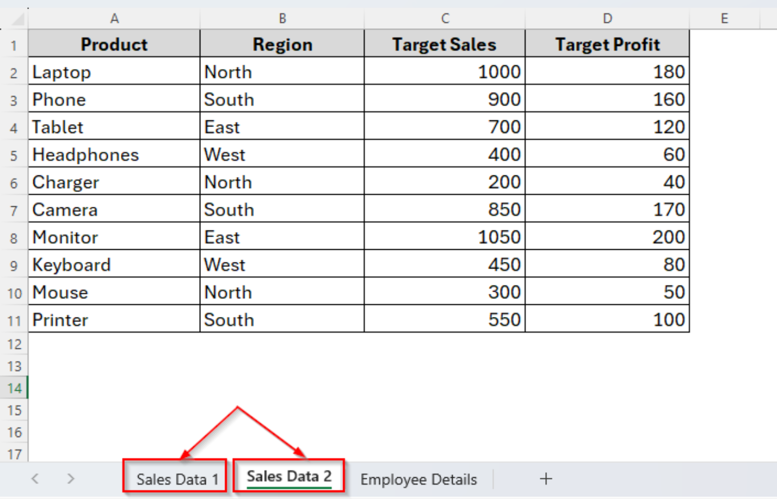Screen dimensions: 777x499
Task: Select the Product header cell
Action: (114, 44)
